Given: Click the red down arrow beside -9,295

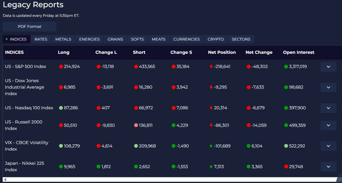Looking at the screenshot, I should [211, 87].
